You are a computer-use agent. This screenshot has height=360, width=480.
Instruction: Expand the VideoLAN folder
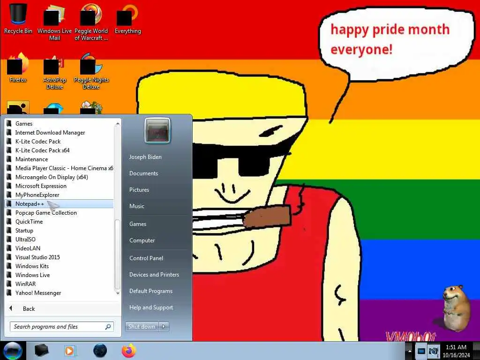(x=59, y=248)
